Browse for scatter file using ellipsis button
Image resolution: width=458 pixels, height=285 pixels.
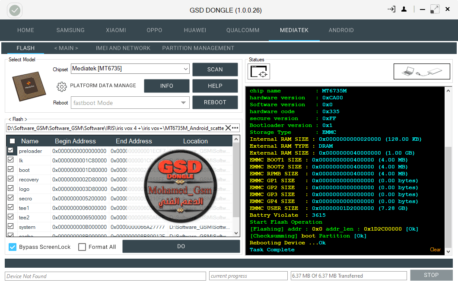click(x=235, y=128)
